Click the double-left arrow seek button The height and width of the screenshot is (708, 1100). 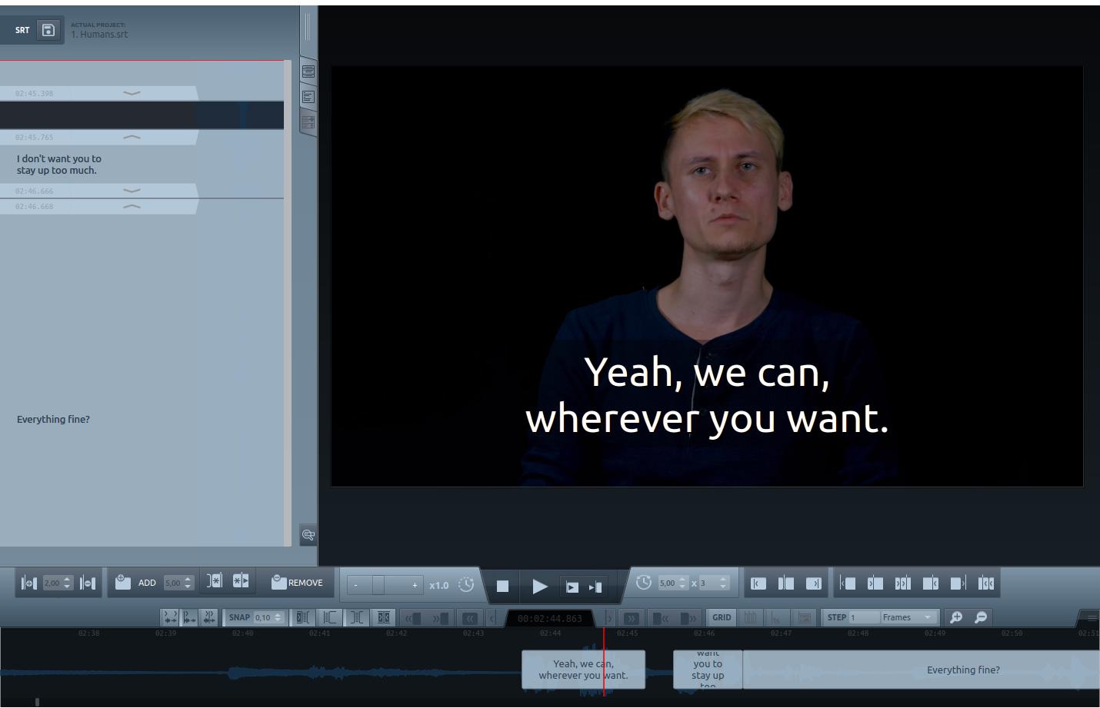[470, 617]
